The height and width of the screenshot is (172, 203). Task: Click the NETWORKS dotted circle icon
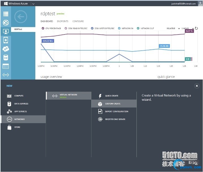(x=9, y=119)
